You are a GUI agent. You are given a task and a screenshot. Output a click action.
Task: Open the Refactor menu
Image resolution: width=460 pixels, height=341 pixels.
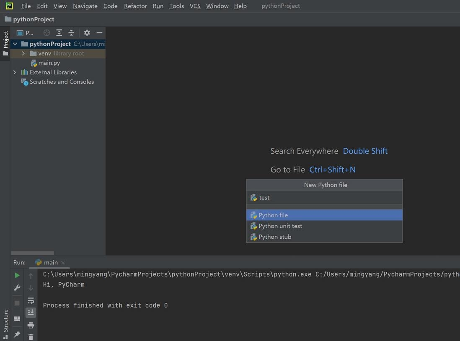135,6
